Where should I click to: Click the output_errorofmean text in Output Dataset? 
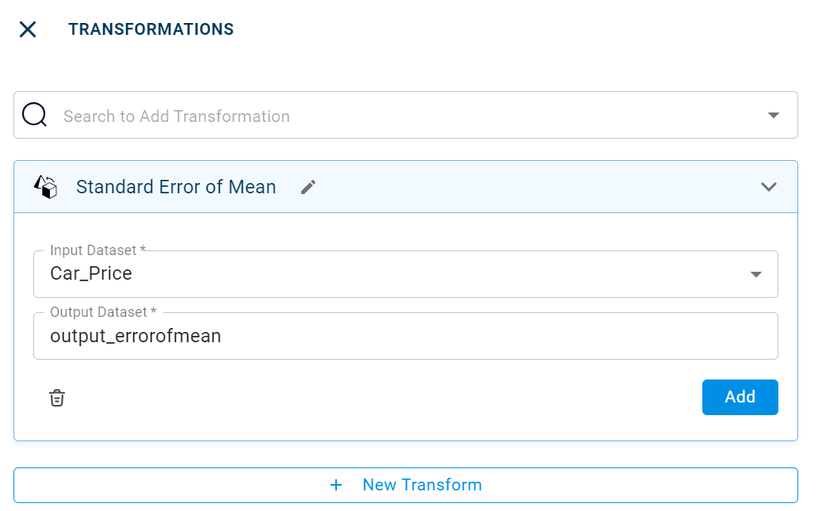point(136,336)
